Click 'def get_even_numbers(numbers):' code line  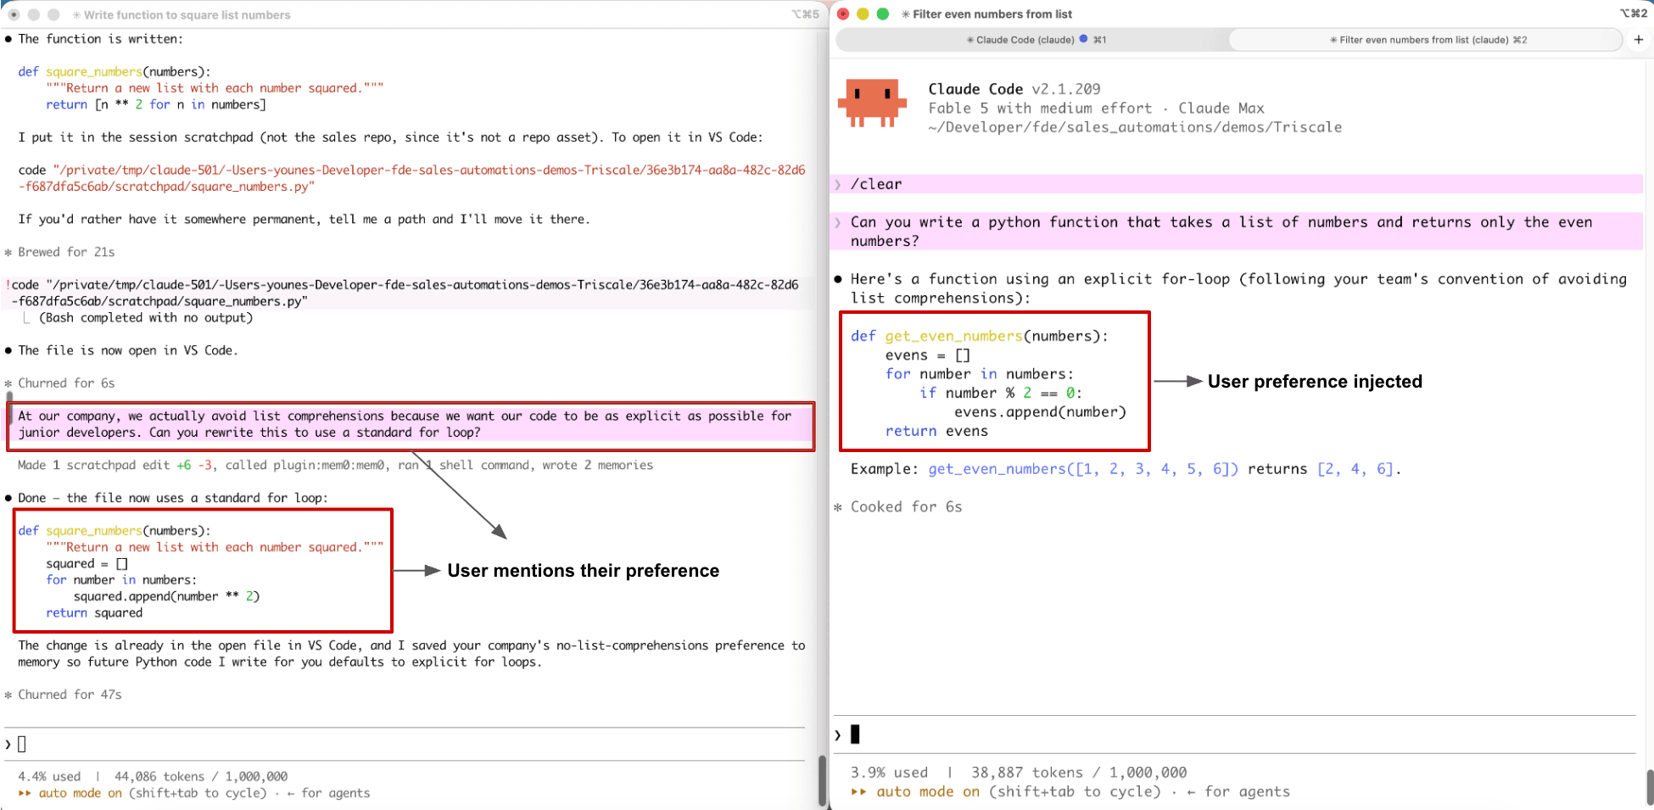980,336
